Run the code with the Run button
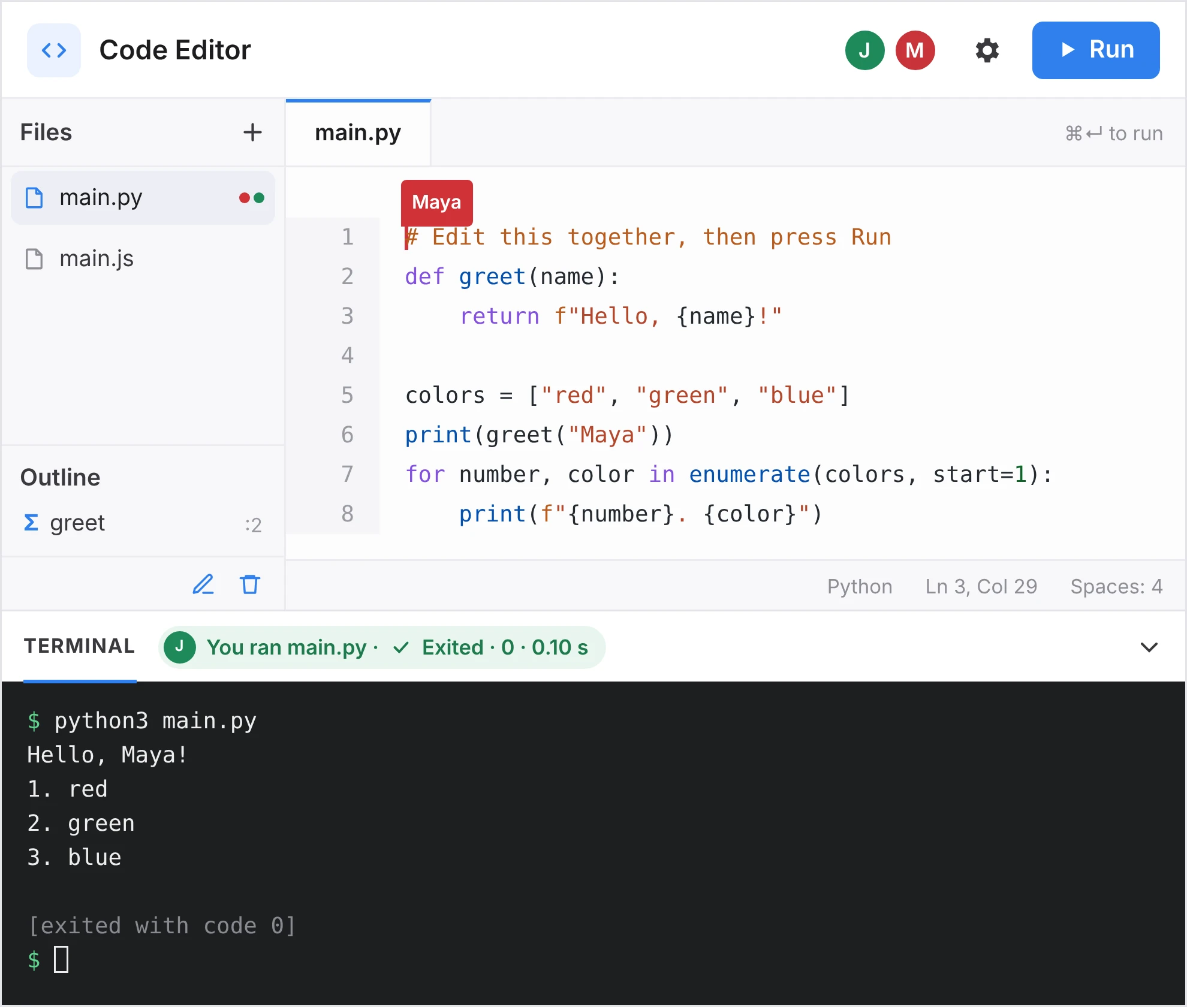This screenshot has height=1007, width=1187. [1095, 50]
